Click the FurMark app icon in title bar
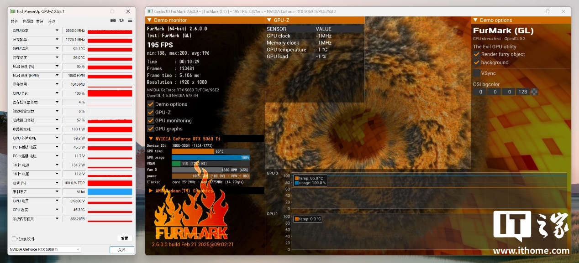 [150, 11]
